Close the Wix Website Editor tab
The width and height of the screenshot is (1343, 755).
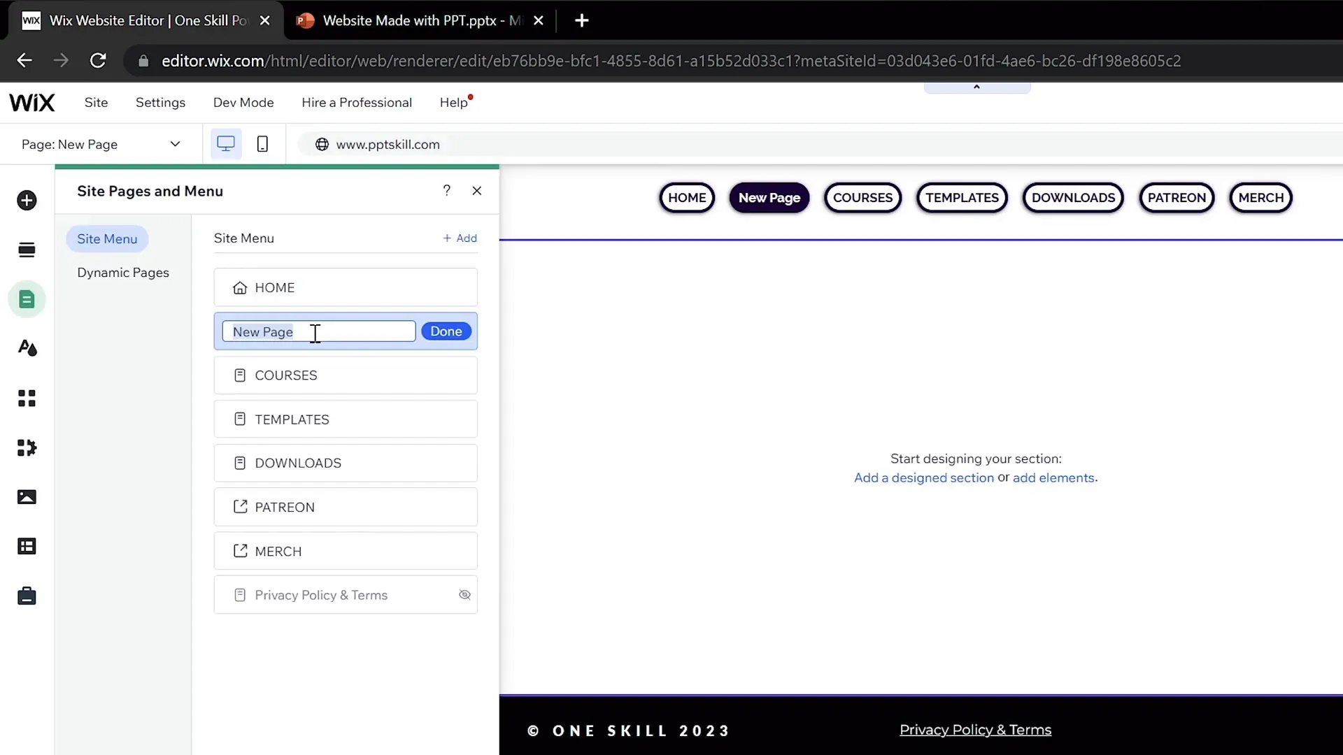coord(265,21)
